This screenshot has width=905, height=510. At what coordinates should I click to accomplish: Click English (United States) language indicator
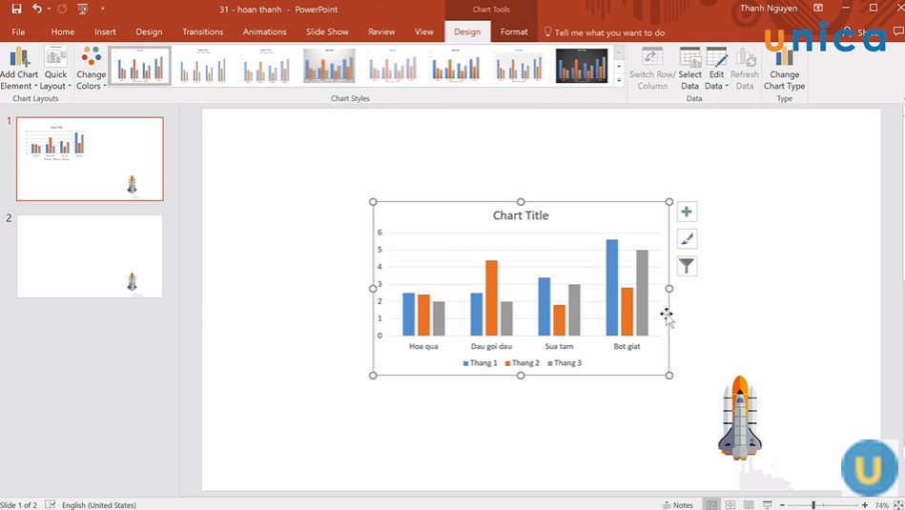[99, 505]
